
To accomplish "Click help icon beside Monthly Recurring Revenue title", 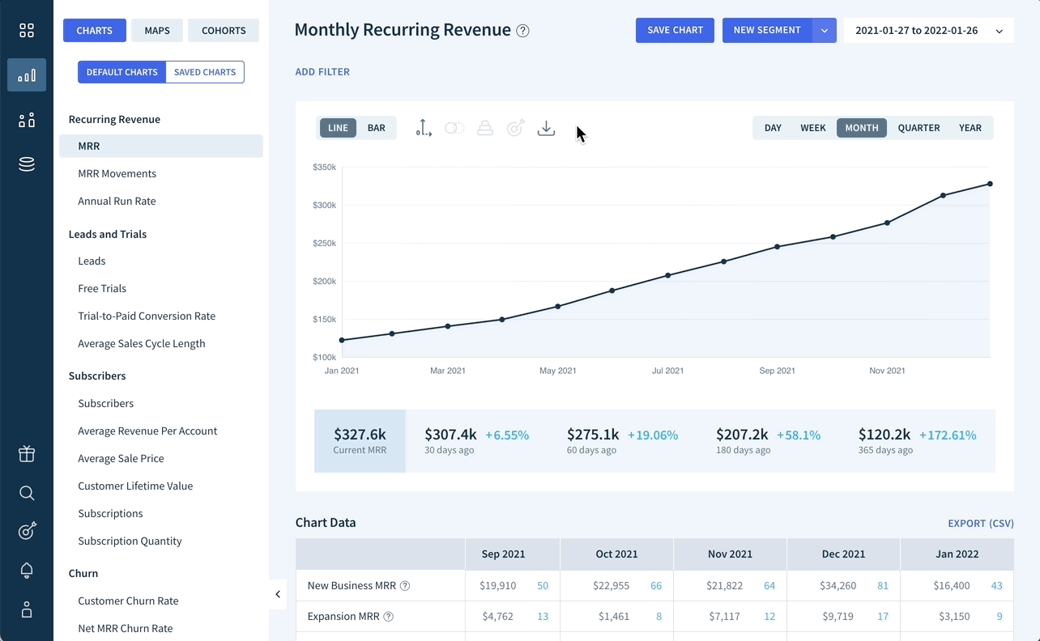I will [x=523, y=31].
